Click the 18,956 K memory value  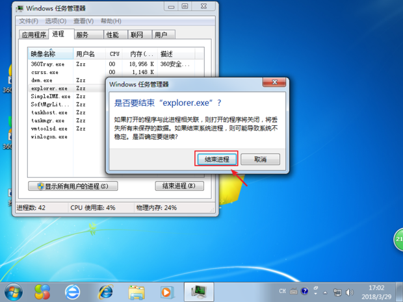(x=141, y=64)
